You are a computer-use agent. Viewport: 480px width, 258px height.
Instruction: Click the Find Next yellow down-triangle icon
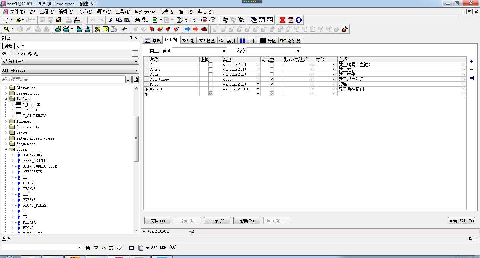click(x=96, y=247)
